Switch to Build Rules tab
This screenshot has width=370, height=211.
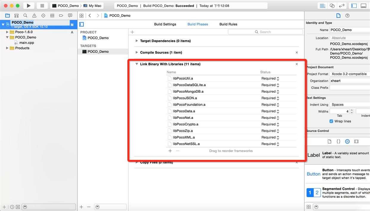(x=228, y=24)
